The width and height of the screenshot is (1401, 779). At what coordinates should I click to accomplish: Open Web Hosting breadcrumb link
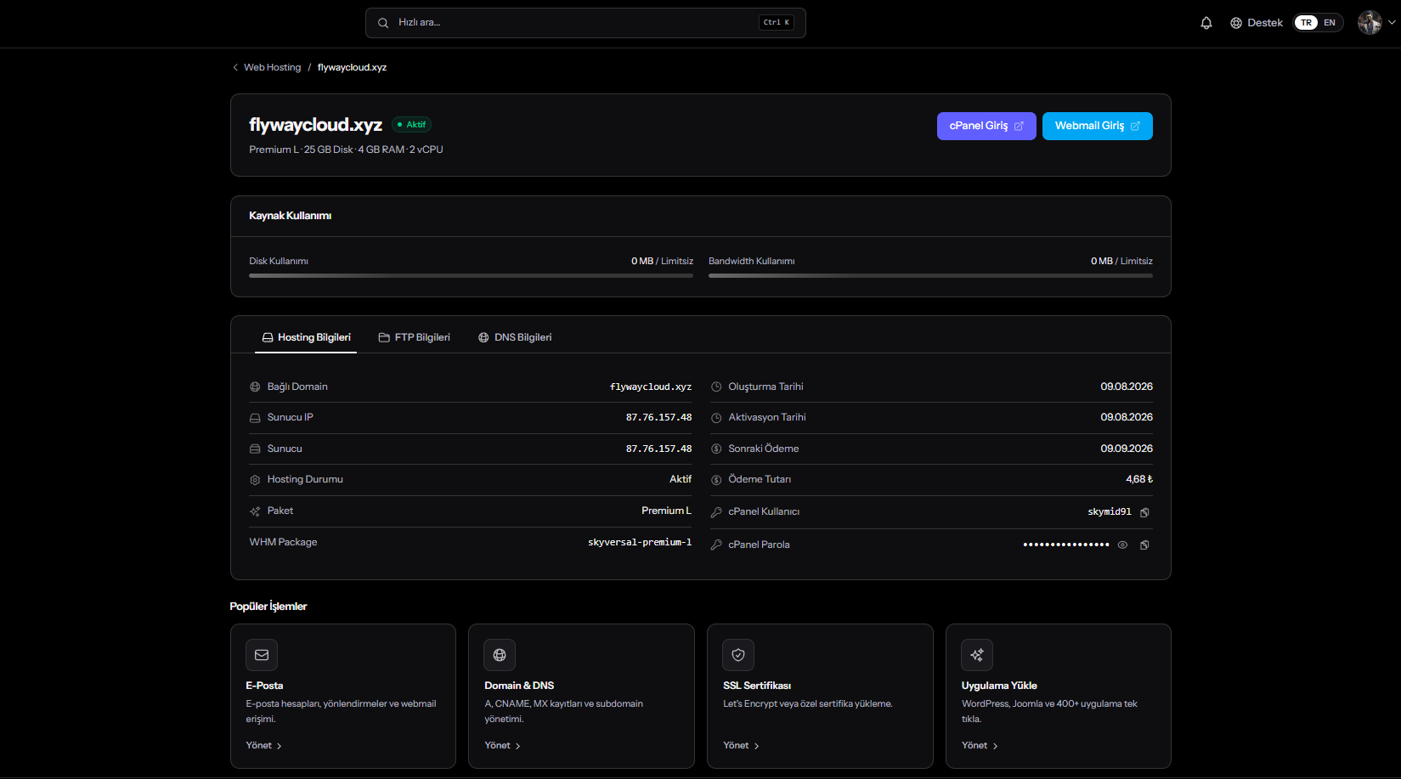click(272, 68)
